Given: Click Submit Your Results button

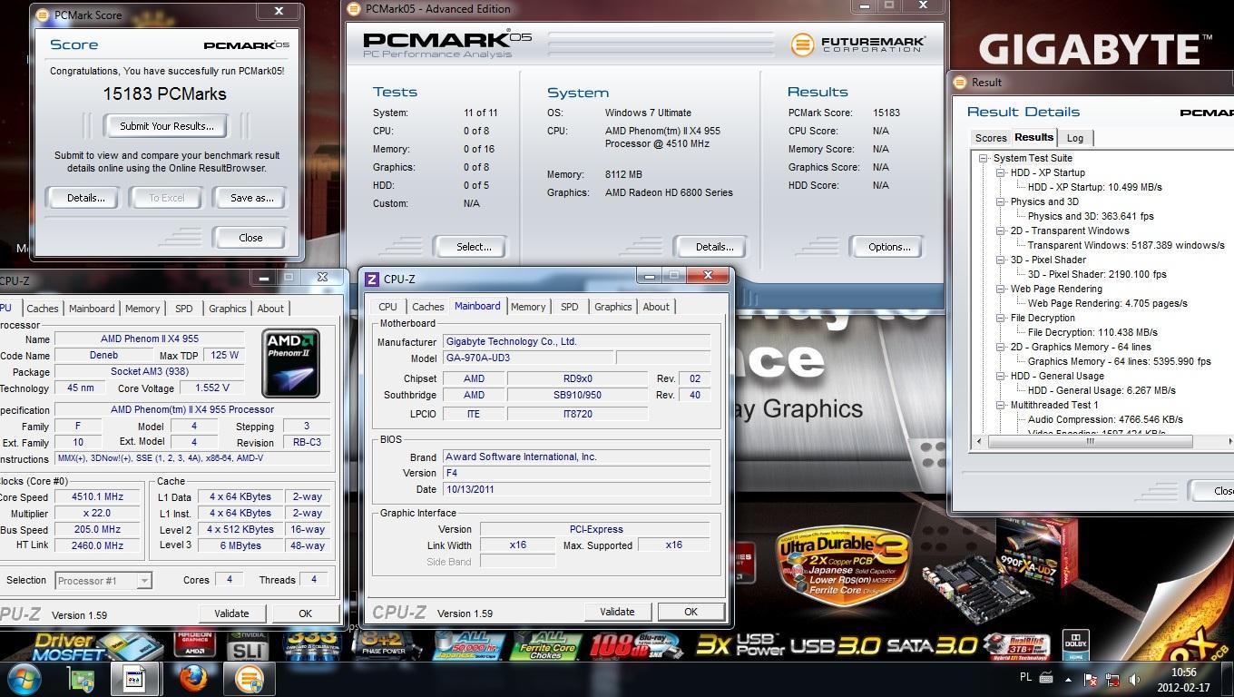Looking at the screenshot, I should pyautogui.click(x=167, y=126).
